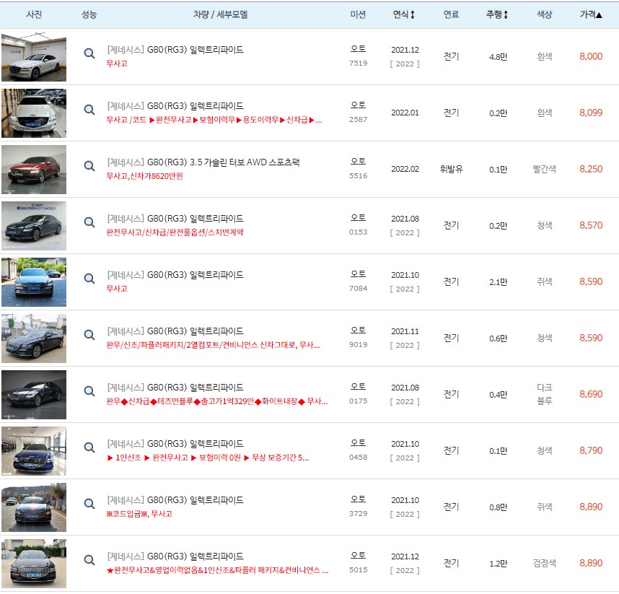The height and width of the screenshot is (594, 619).
Task: Click price 8,250
Action: 591,169
